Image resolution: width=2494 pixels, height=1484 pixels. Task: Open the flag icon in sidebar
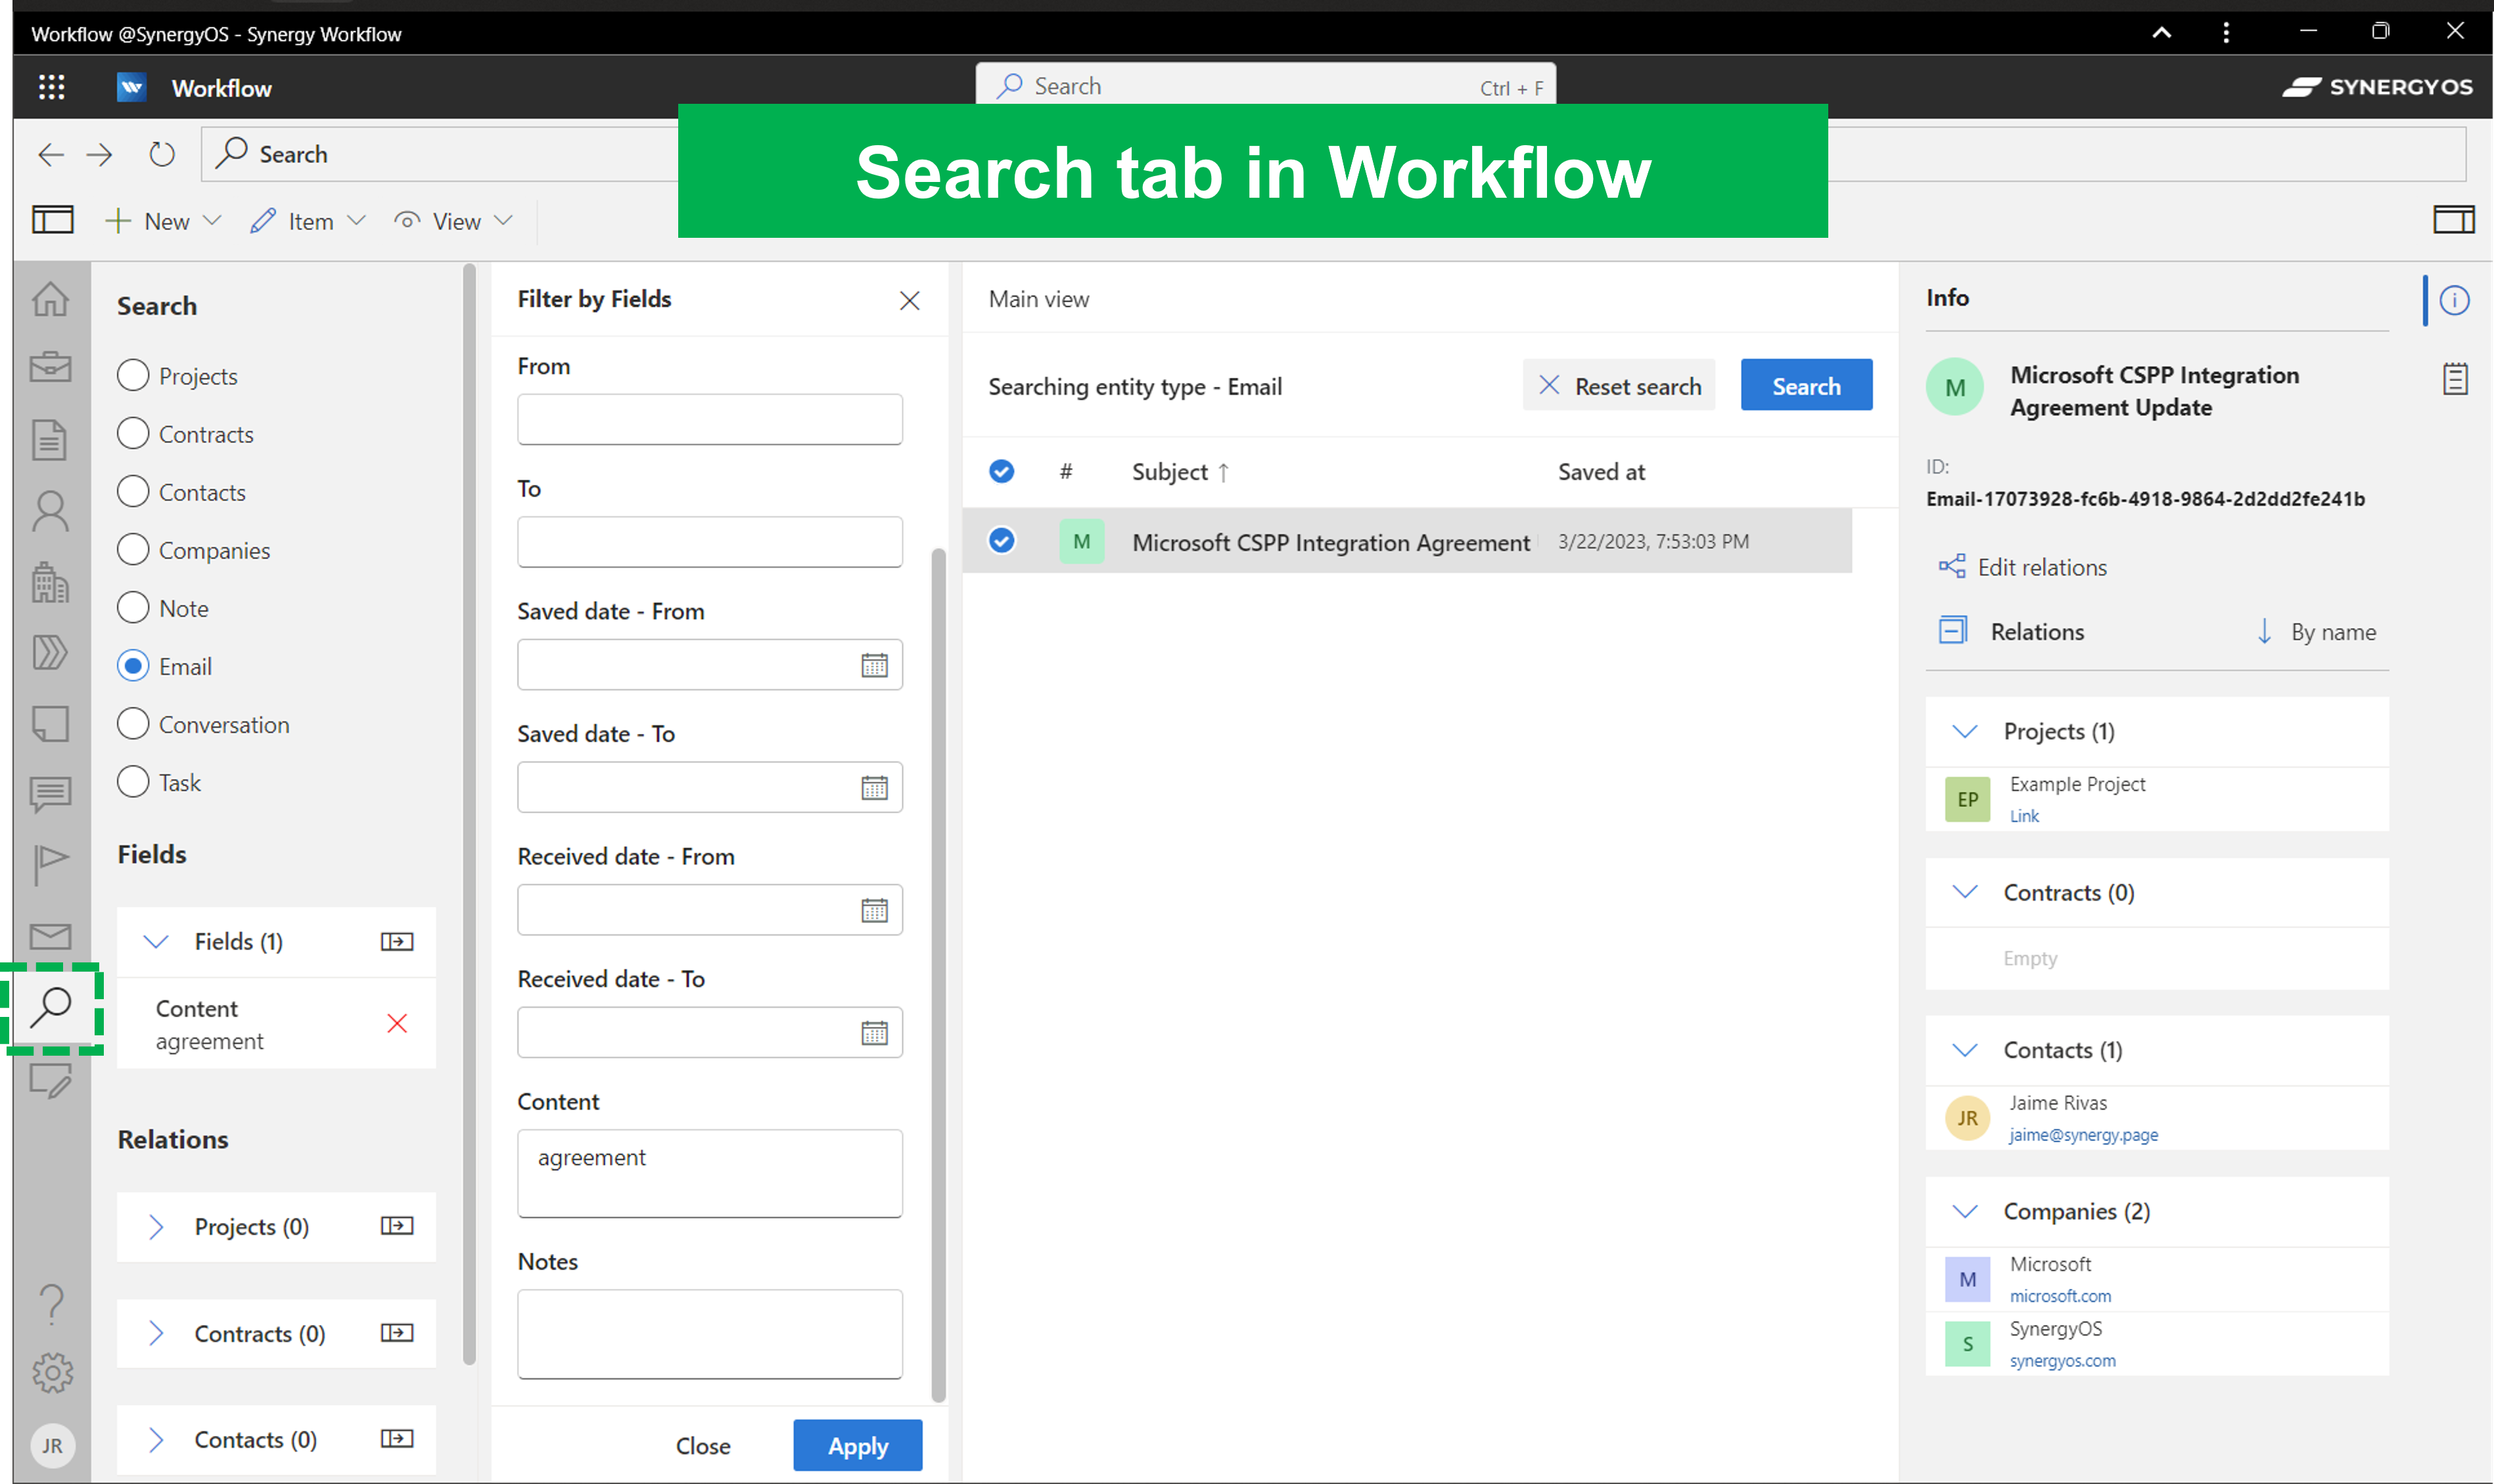click(x=50, y=864)
